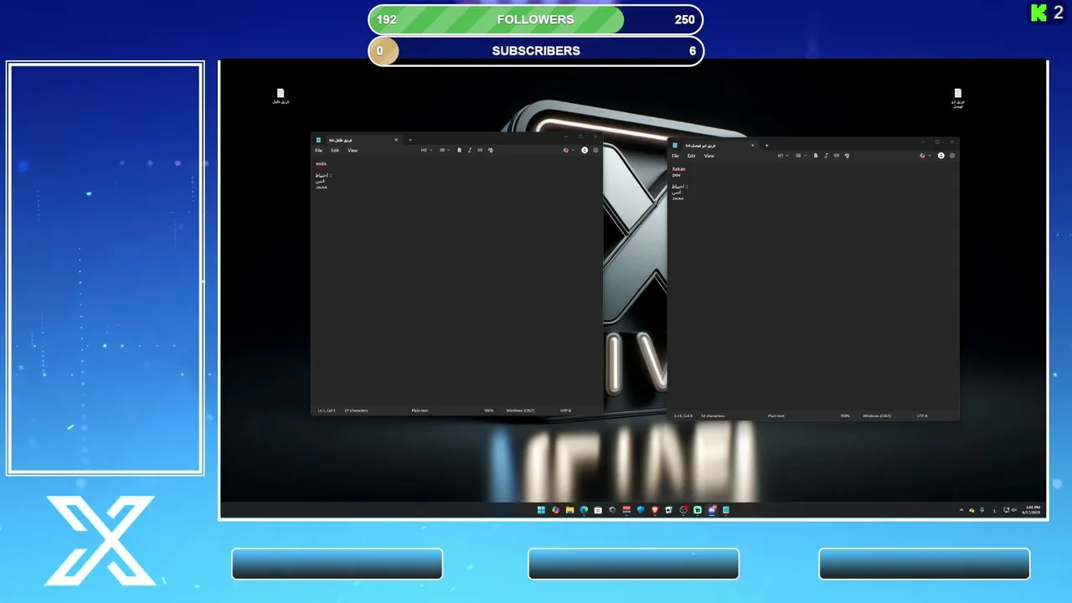Open Copilot menu in left Notepad window
Image resolution: width=1072 pixels, height=603 pixels.
click(567, 150)
